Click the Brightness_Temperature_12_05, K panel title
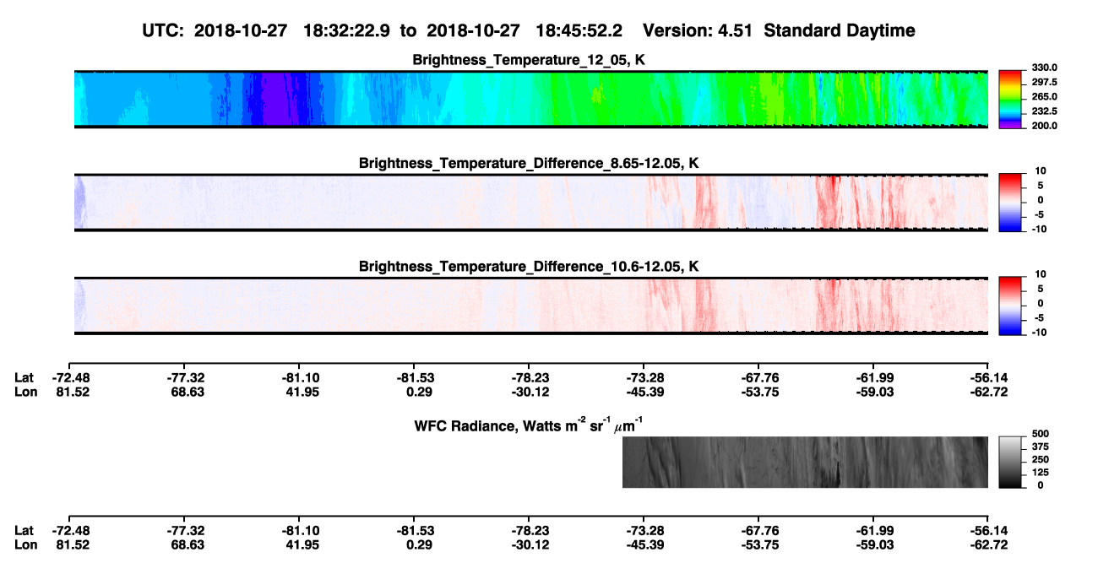This screenshot has height=563, width=1098. click(530, 60)
